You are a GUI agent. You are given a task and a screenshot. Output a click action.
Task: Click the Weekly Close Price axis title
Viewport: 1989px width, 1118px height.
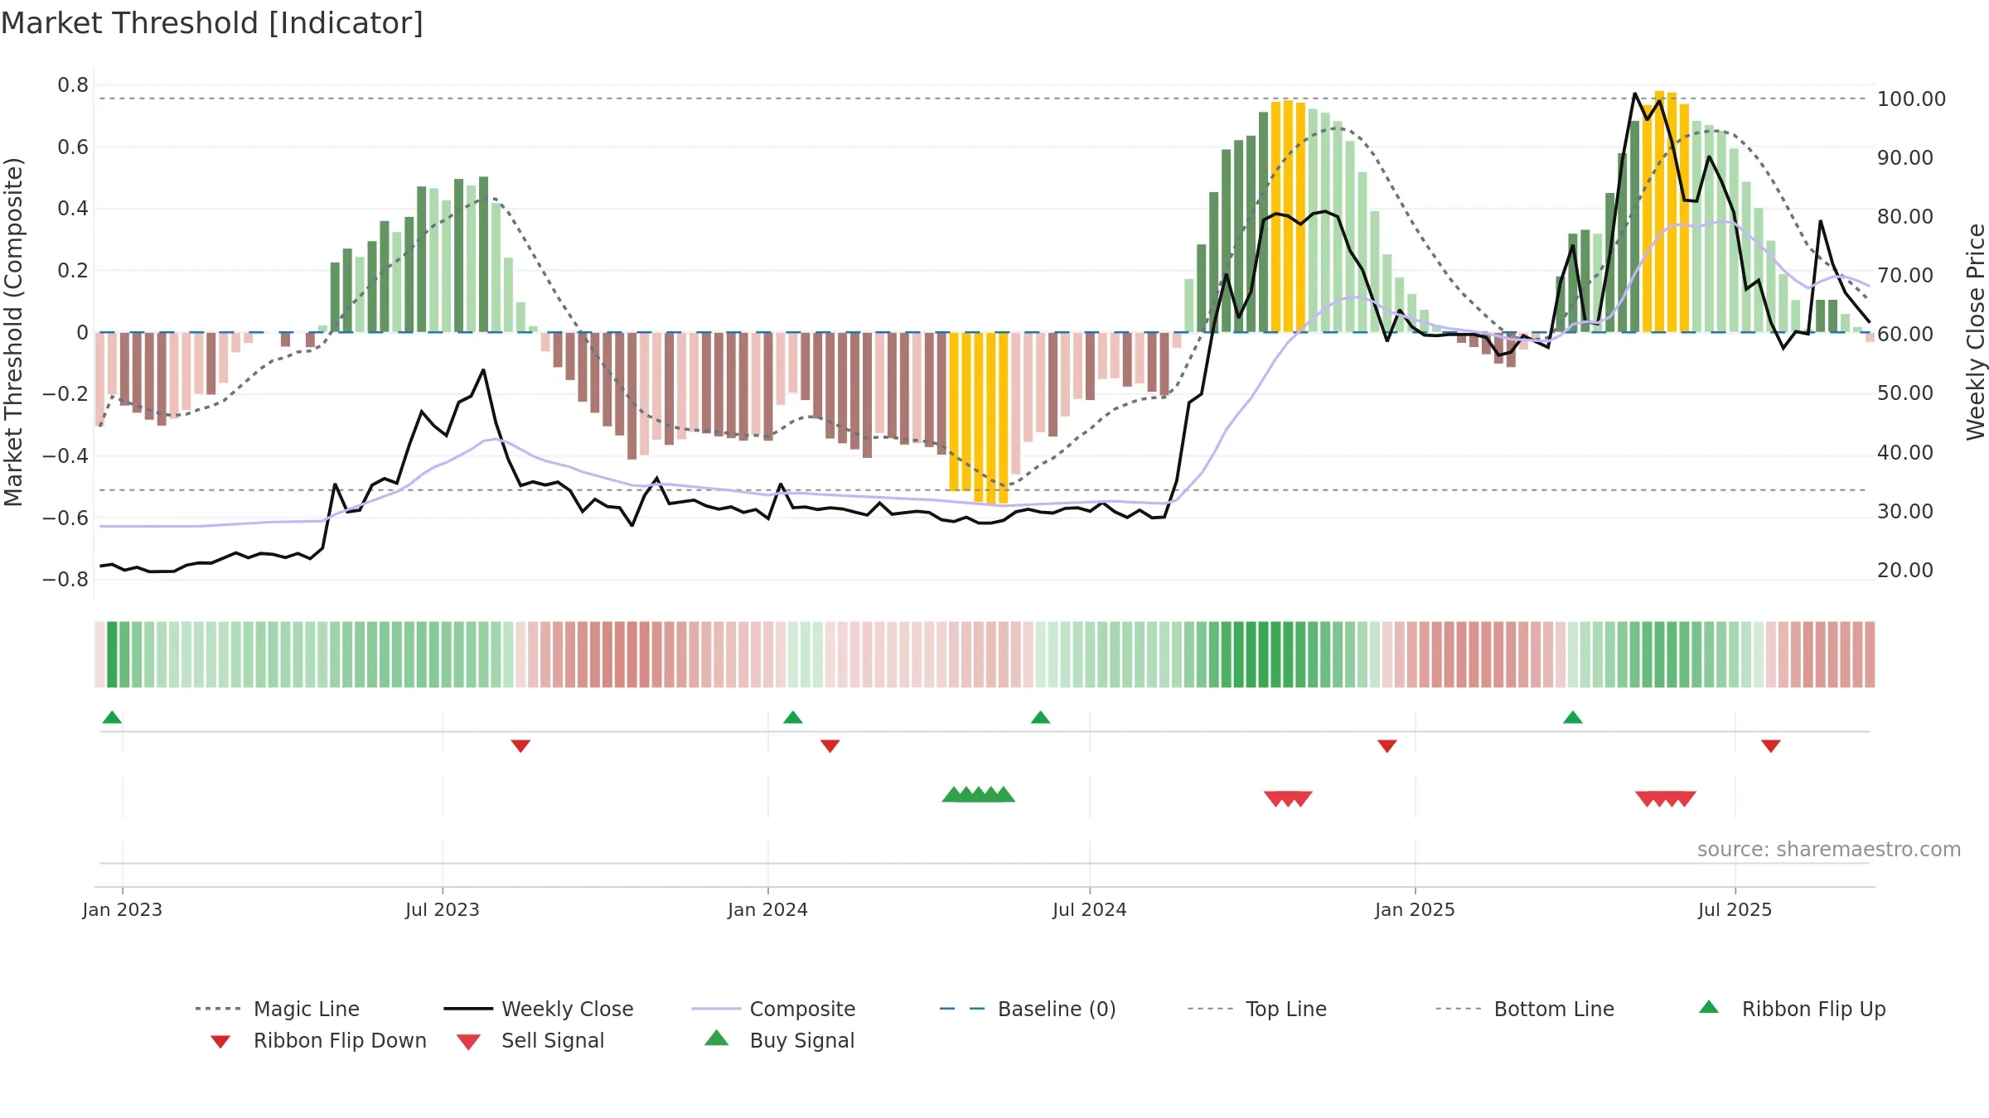(x=1976, y=332)
